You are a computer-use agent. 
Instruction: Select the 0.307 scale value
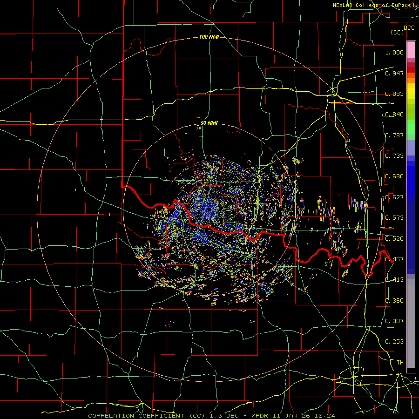click(x=394, y=321)
